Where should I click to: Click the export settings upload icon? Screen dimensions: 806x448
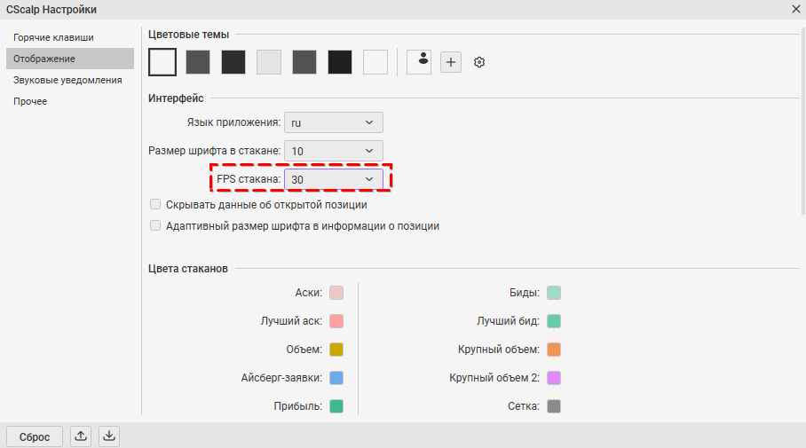81,436
